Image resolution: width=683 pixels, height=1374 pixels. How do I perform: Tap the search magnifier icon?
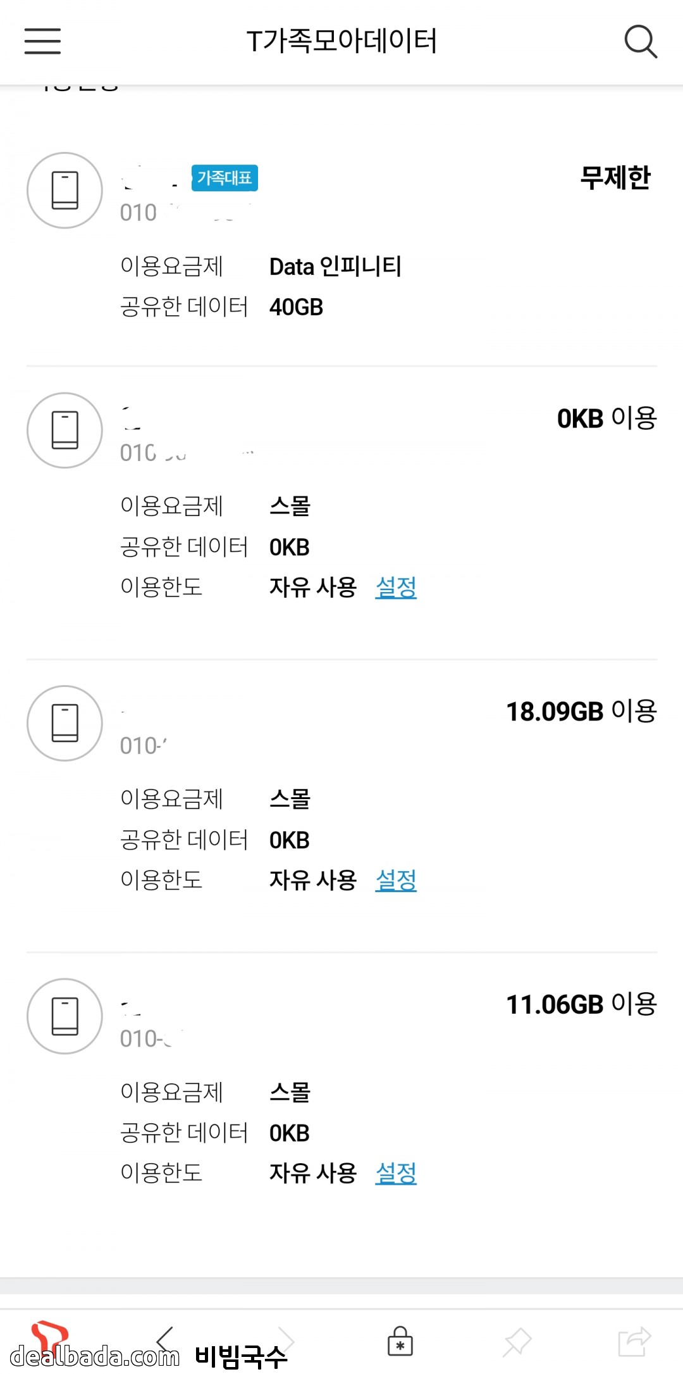(640, 42)
